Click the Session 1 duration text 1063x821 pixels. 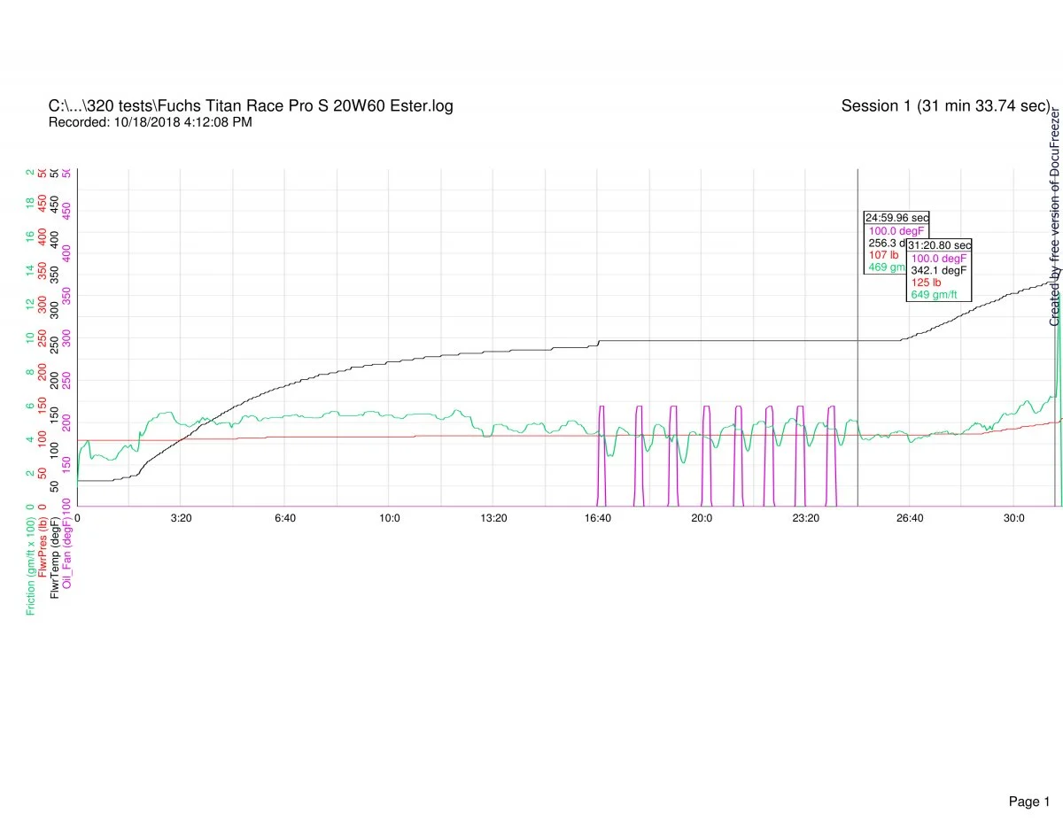(x=945, y=106)
